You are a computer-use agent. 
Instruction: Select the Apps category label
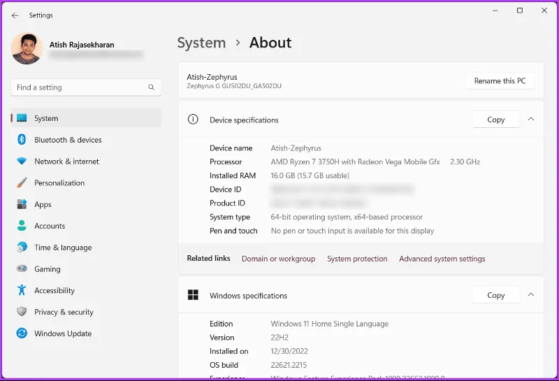43,204
